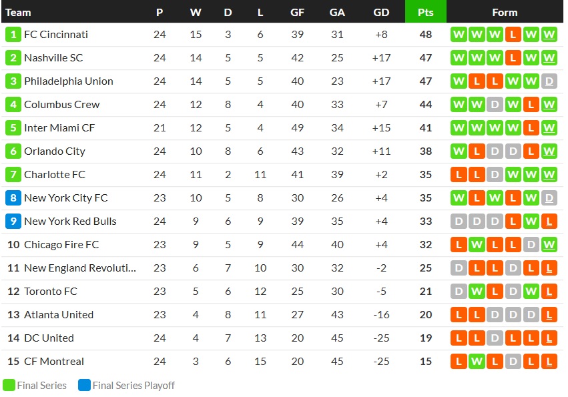Sort table by the GD column header

coord(381,12)
